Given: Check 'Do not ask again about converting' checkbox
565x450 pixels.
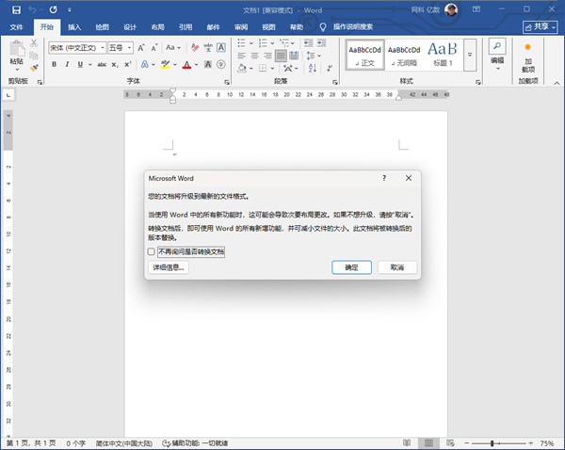Looking at the screenshot, I should click(152, 251).
